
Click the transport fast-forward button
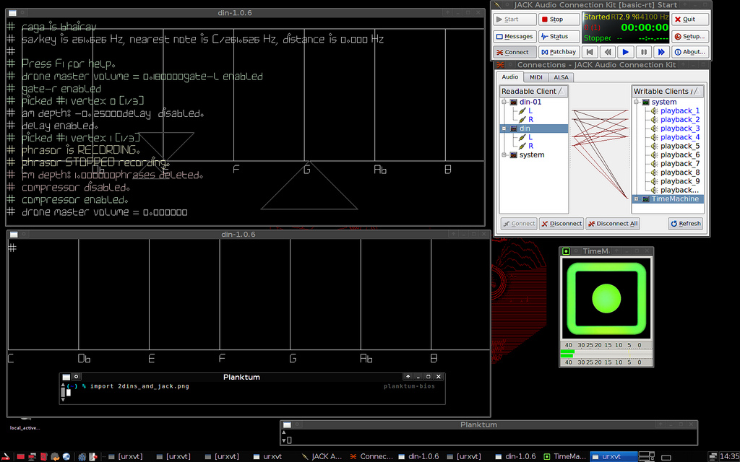tap(661, 52)
